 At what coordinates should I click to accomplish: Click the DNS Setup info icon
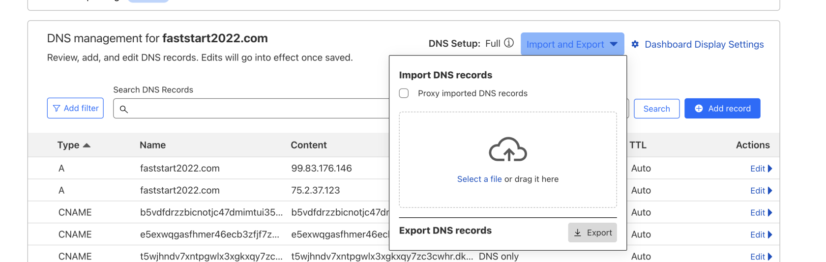(x=509, y=43)
